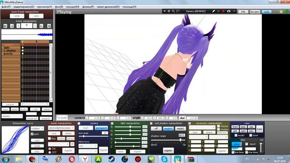
Task: Open the camera/light/accessory model dropdown
Action: 61,128
